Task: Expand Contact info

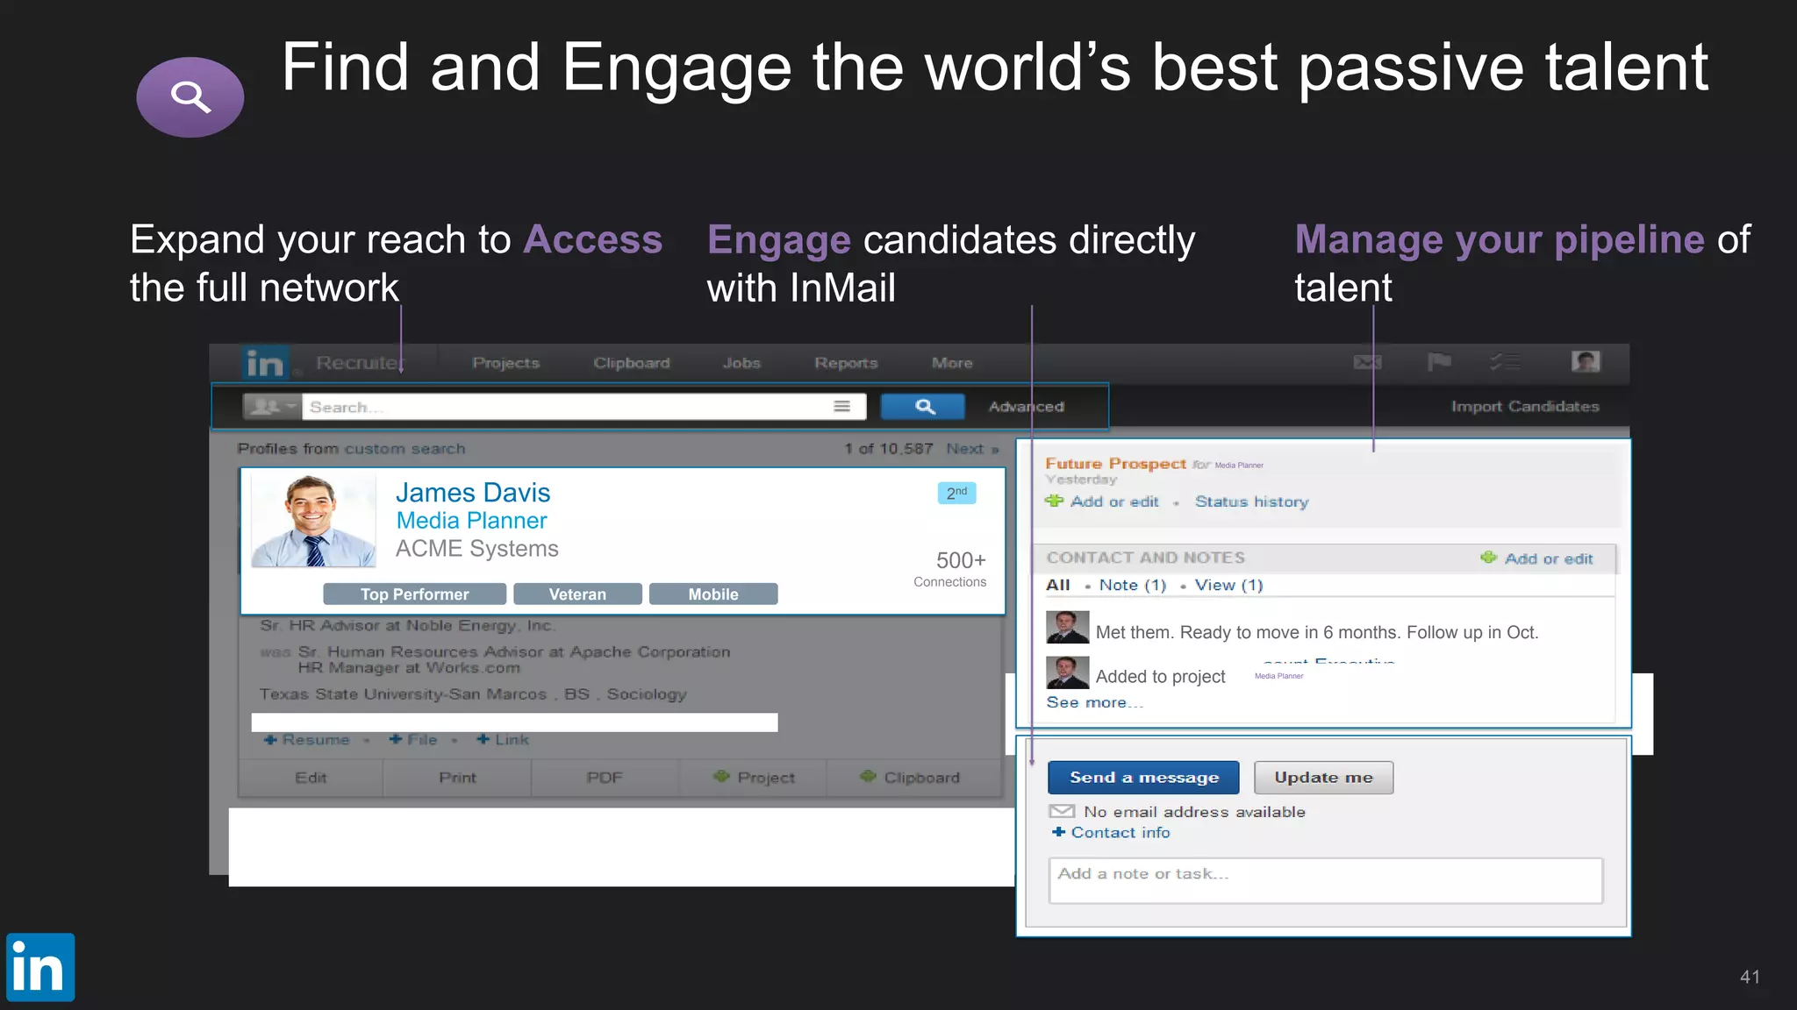Action: pyautogui.click(x=1111, y=833)
